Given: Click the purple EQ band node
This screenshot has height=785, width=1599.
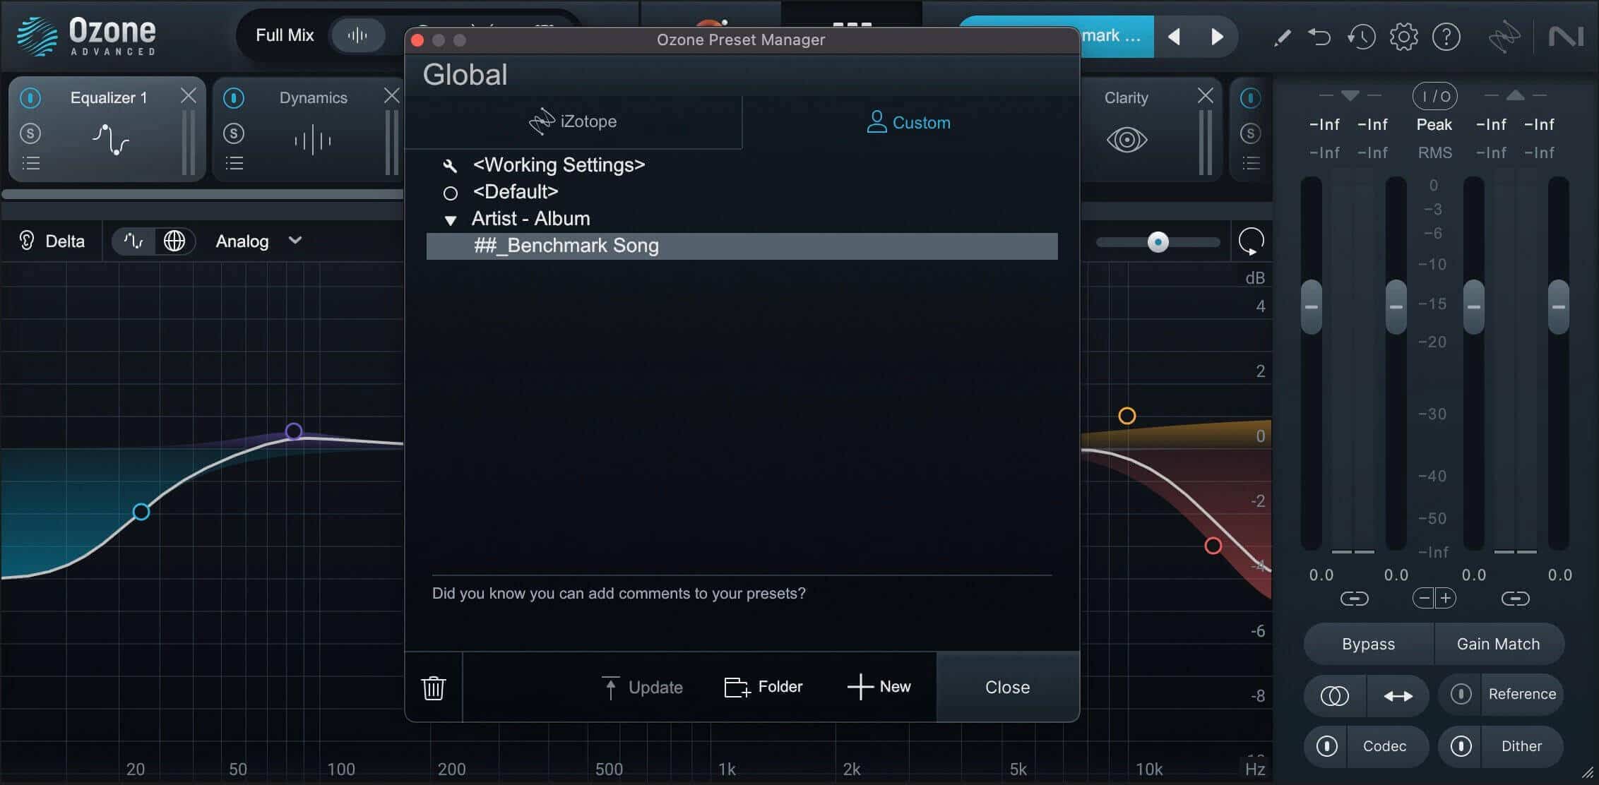Looking at the screenshot, I should 294,431.
